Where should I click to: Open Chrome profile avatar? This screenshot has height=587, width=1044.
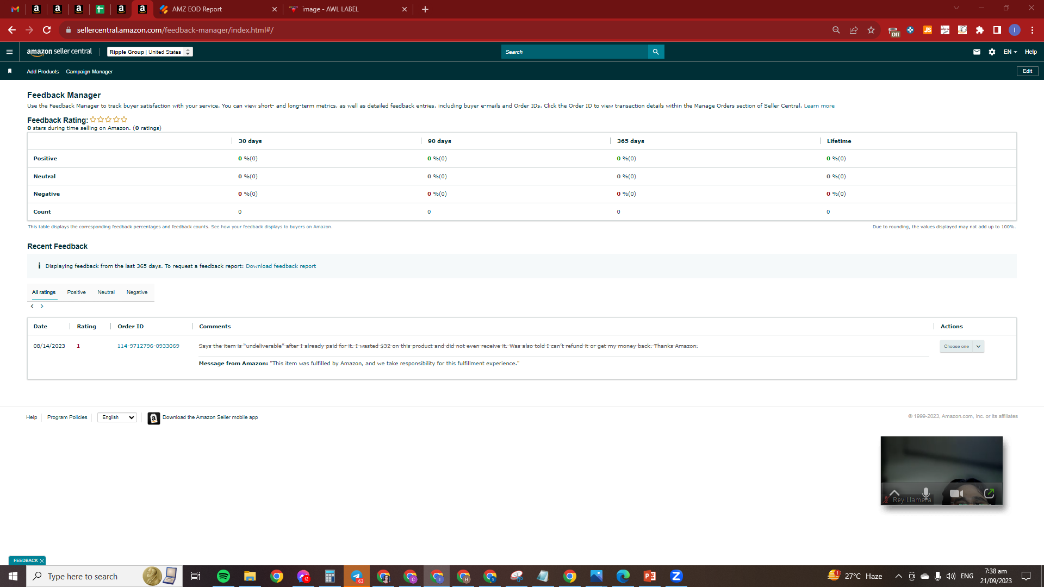(x=1015, y=30)
